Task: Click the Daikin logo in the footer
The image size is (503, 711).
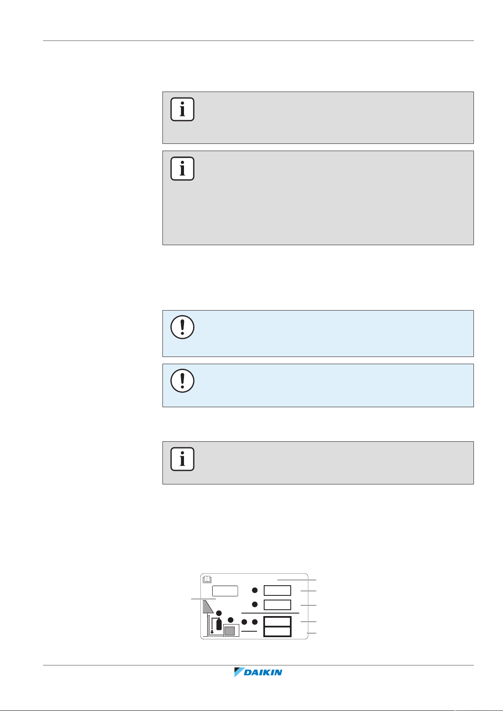Action: [x=258, y=672]
